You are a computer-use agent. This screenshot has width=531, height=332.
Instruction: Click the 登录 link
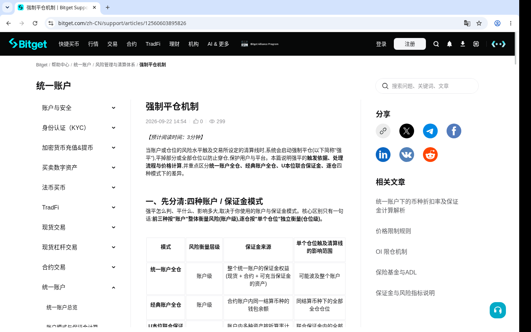(x=381, y=44)
